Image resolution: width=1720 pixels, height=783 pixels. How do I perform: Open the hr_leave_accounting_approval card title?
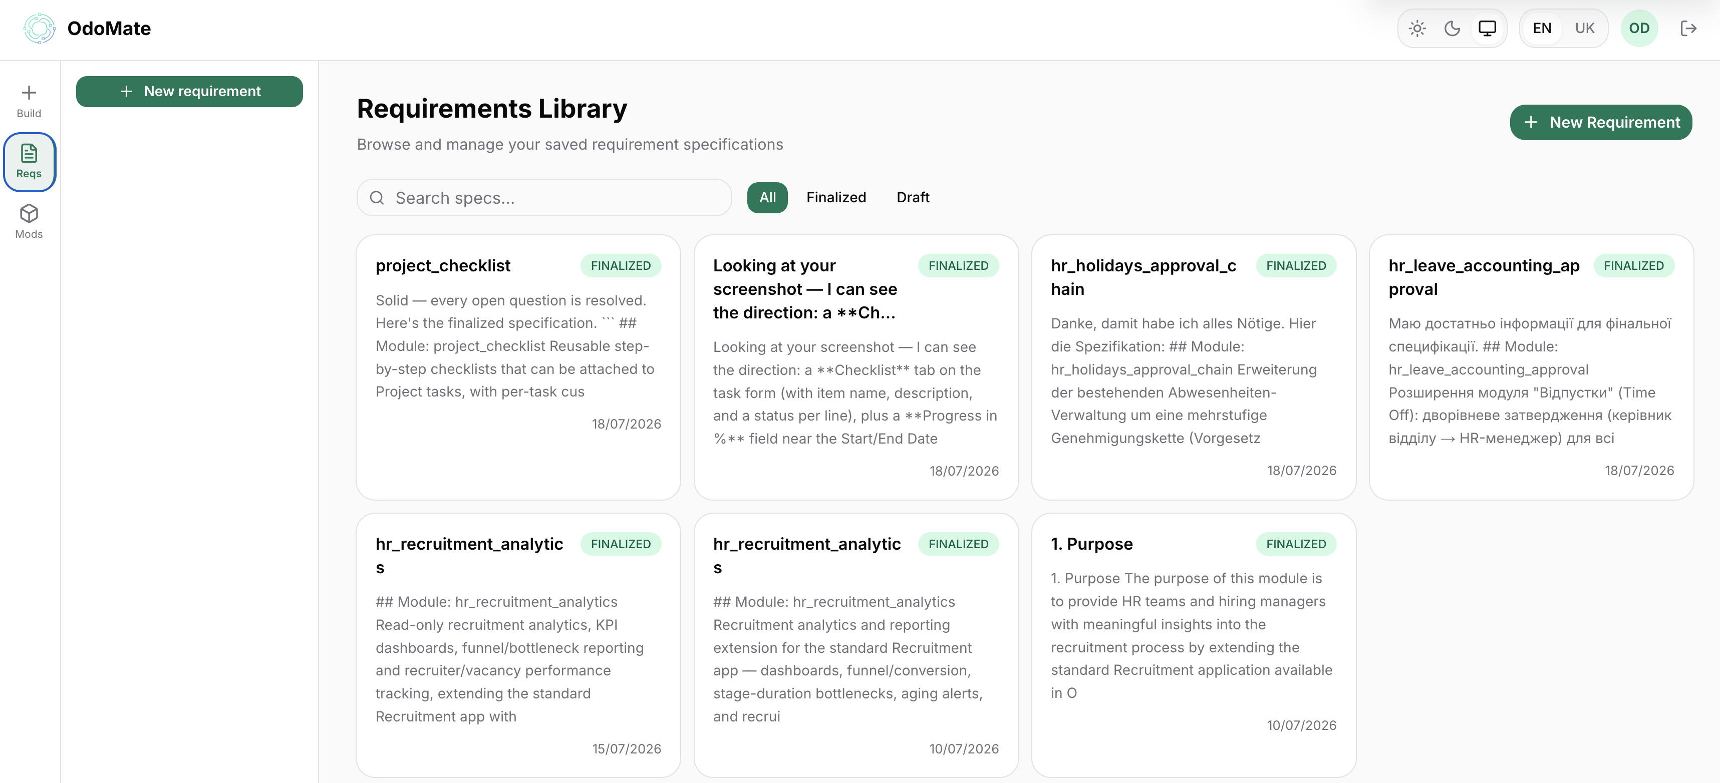(x=1484, y=277)
